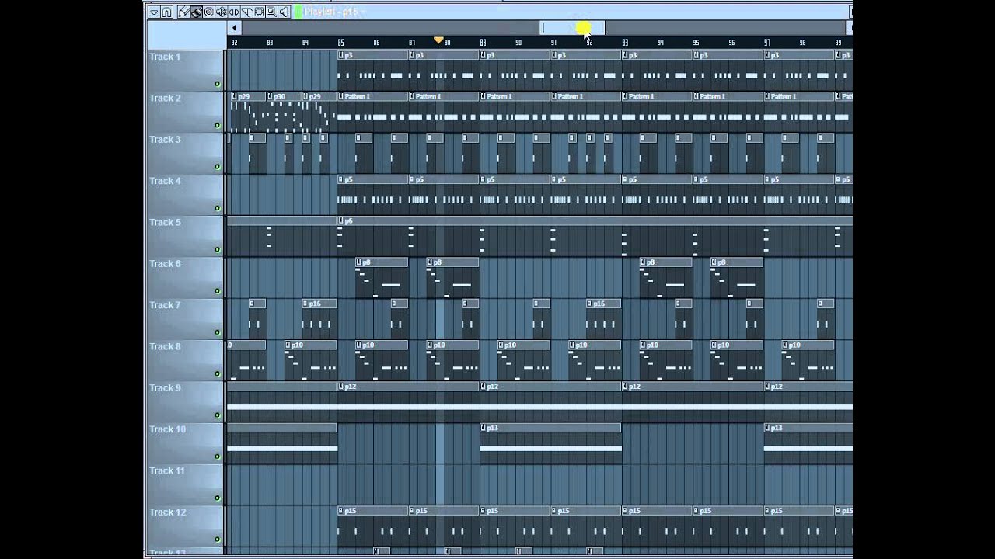Click the orange playhead marker

438,40
